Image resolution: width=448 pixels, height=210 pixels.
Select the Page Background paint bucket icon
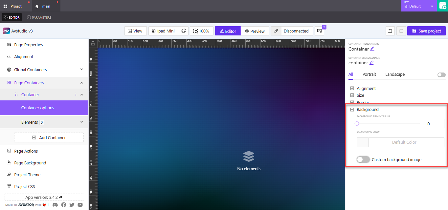coord(10,163)
